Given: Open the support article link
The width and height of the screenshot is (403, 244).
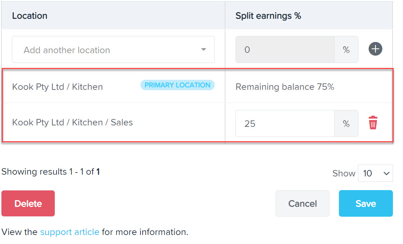Looking at the screenshot, I should [70, 232].
